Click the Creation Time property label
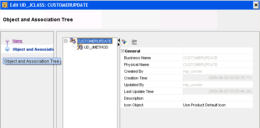260x128 pixels. pyautogui.click(x=135, y=78)
